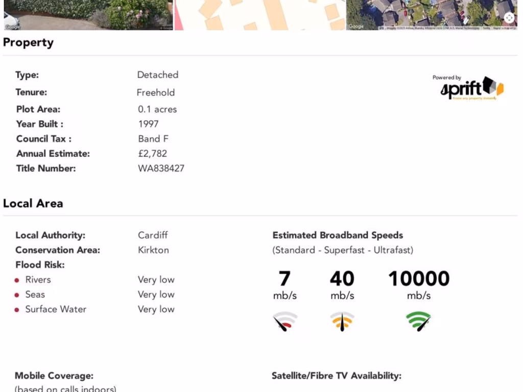Click the 10000 mb/s ultrafast speed value

tap(419, 285)
